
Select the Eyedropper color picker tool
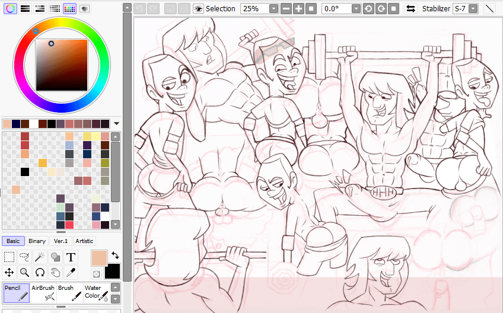click(71, 273)
